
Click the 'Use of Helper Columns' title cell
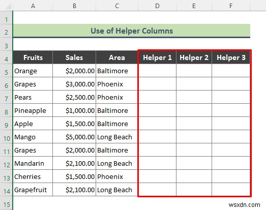(132, 31)
